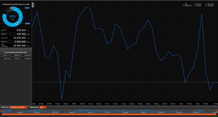Click the right handle of timeline range

click(x=216, y=111)
